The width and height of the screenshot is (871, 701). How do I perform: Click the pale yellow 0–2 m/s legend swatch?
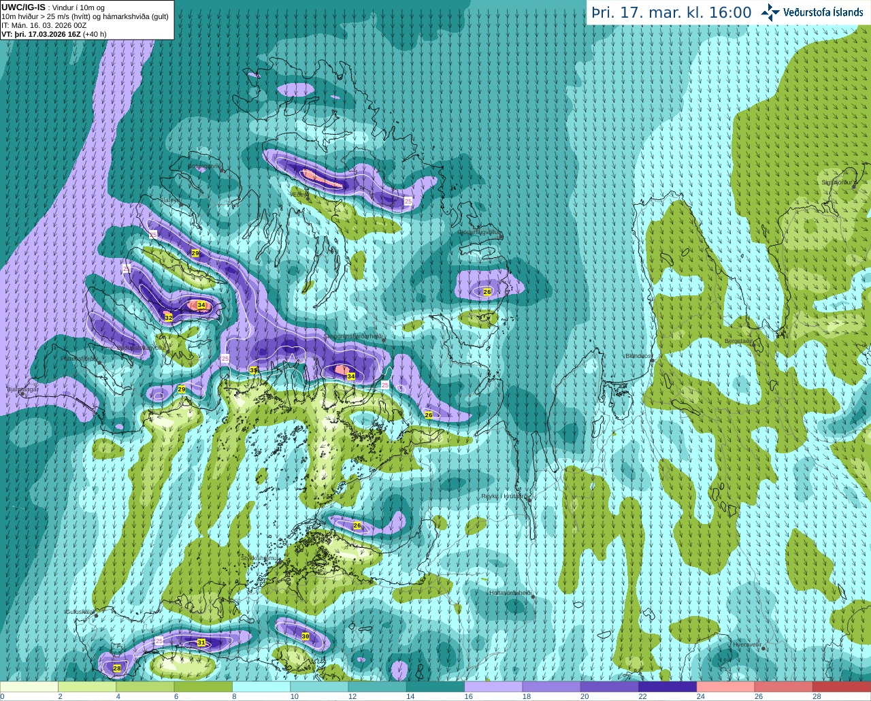(x=29, y=687)
